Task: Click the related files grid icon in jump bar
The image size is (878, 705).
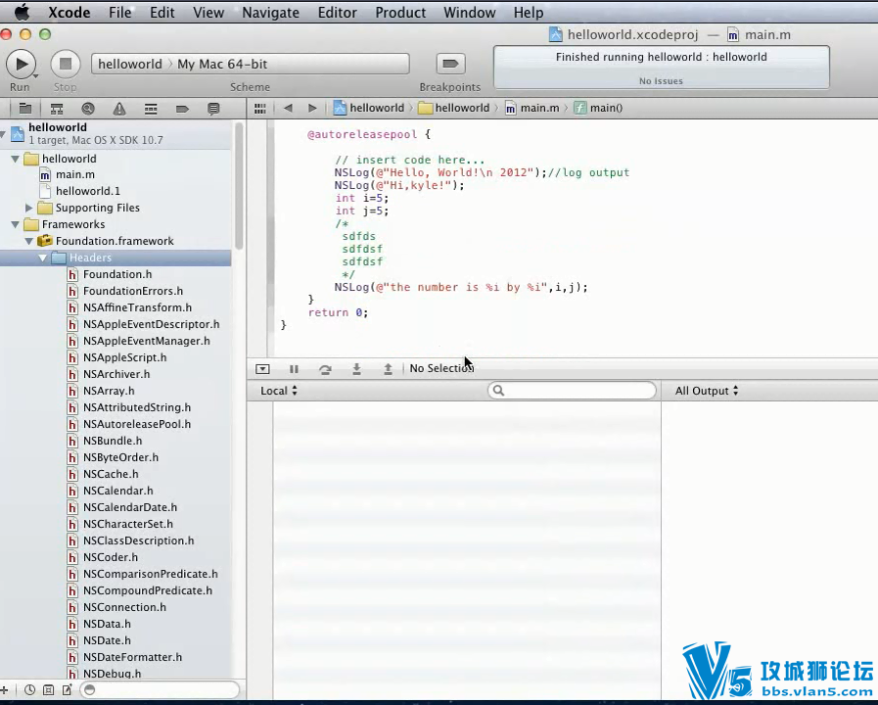Action: coord(259,108)
